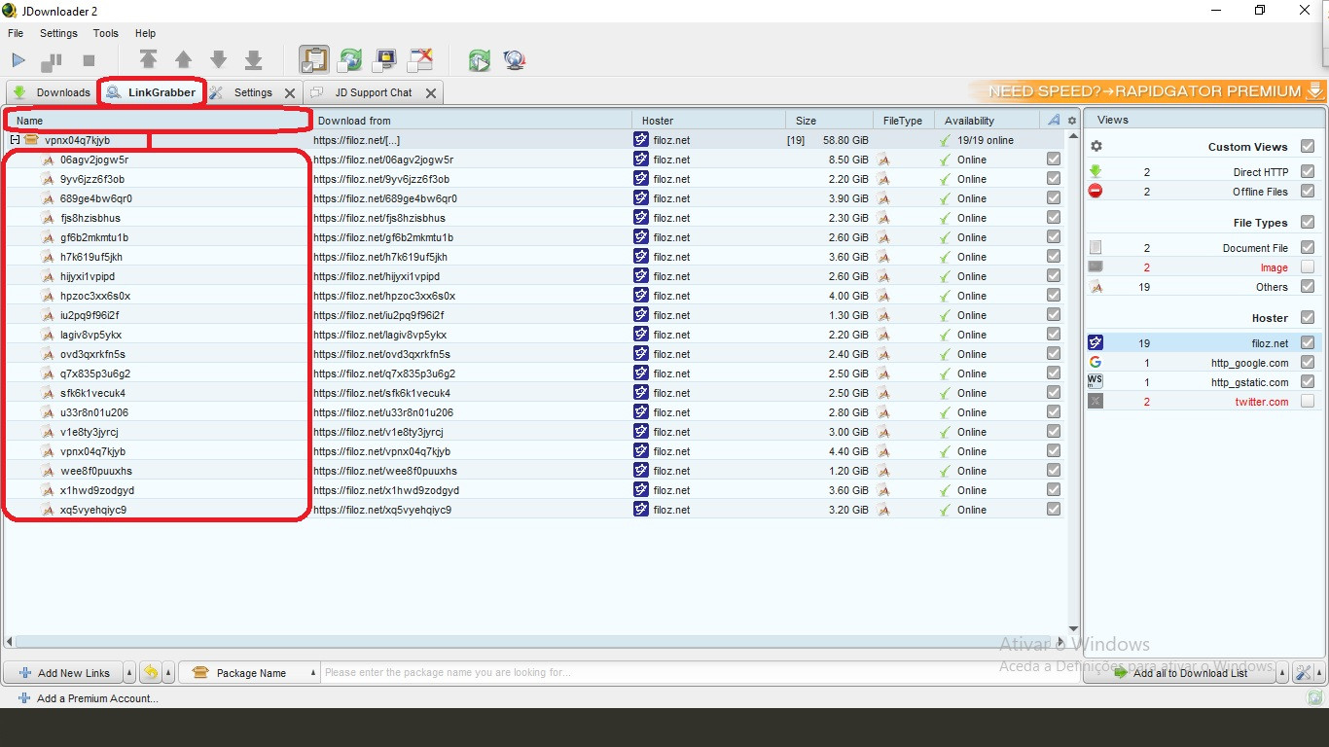Click the Rapidgator premium download arrow icon

(x=1314, y=91)
